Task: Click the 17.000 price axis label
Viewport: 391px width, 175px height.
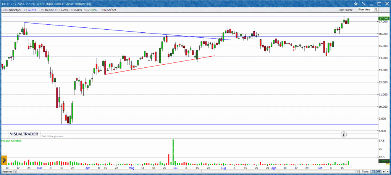Action: coord(383,22)
